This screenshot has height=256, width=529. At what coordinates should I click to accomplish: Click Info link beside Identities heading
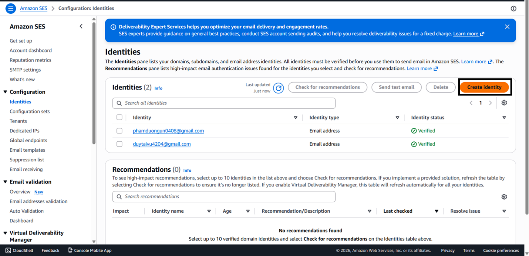pos(158,88)
